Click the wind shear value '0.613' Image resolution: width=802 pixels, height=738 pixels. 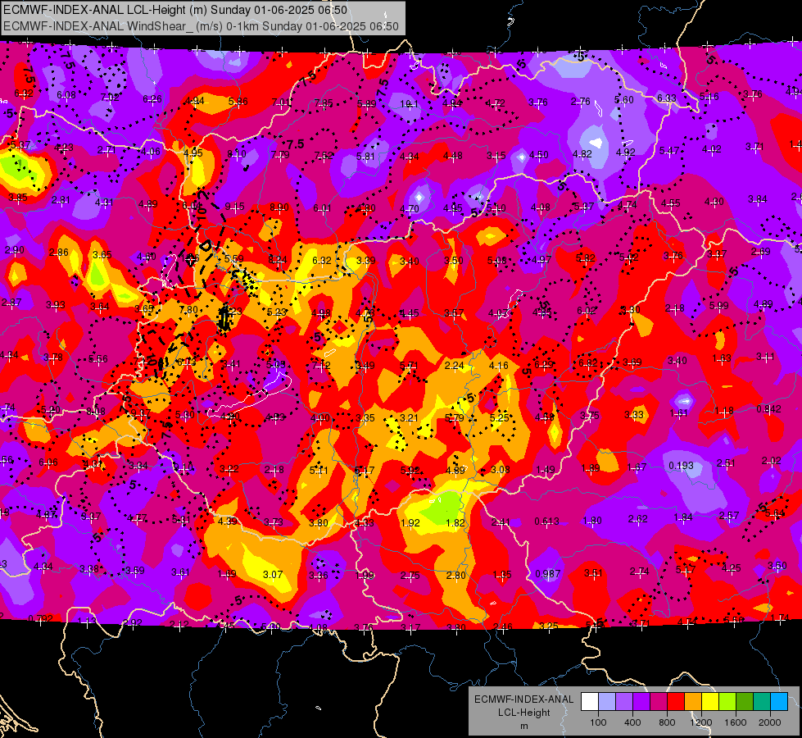[546, 522]
